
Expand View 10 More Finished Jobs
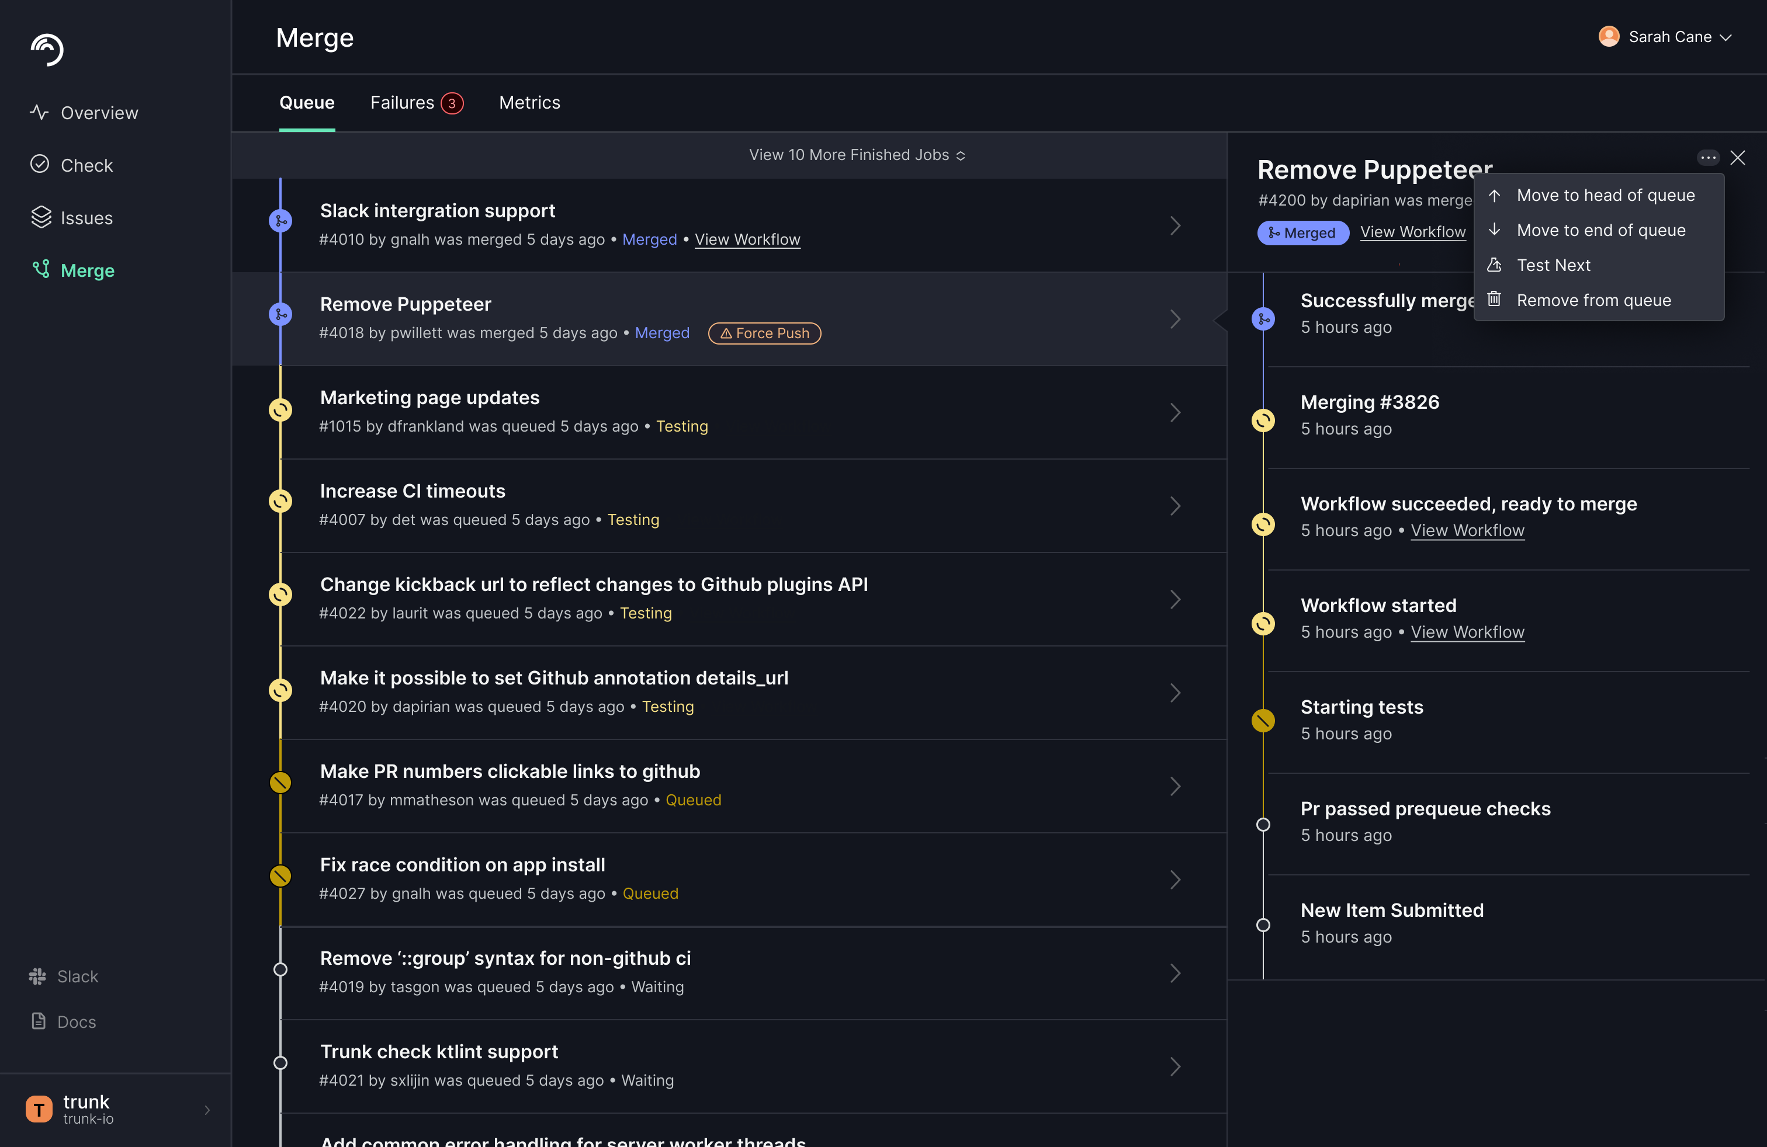[x=857, y=154]
